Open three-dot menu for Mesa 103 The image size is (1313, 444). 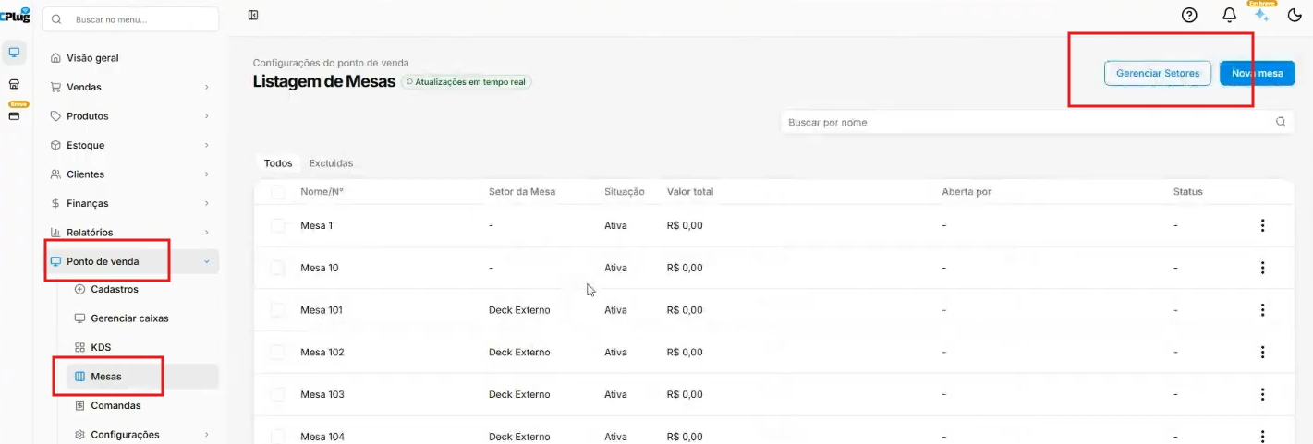click(1262, 394)
